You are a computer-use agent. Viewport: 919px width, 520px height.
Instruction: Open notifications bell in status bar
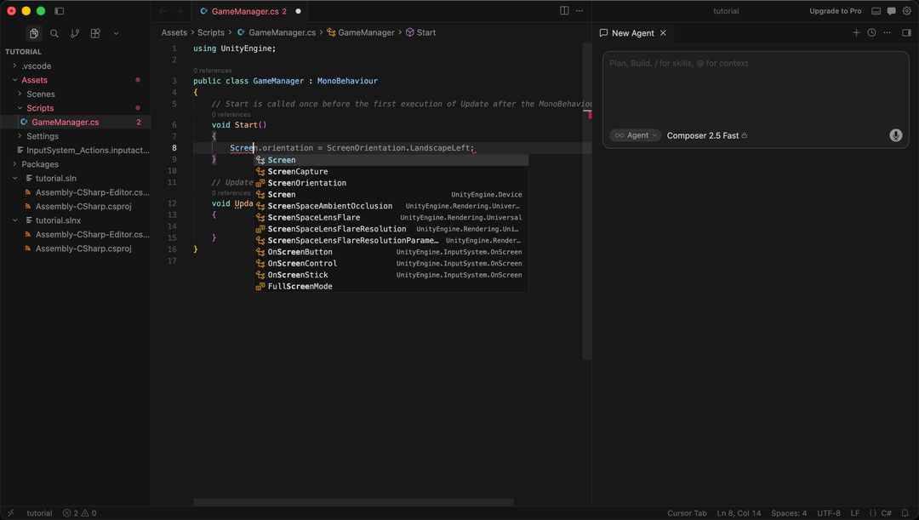905,513
